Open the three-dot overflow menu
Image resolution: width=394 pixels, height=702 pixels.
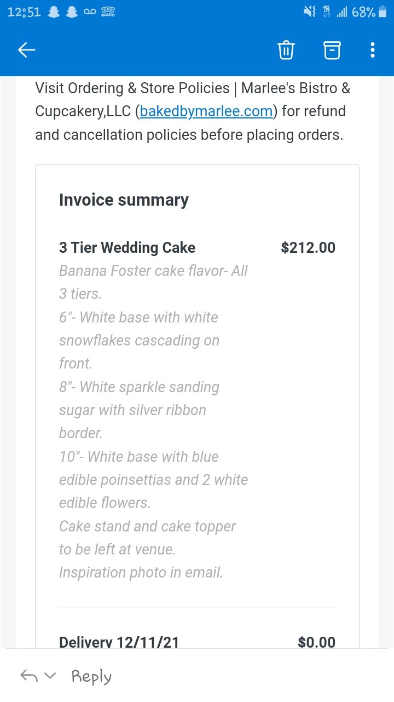point(373,50)
